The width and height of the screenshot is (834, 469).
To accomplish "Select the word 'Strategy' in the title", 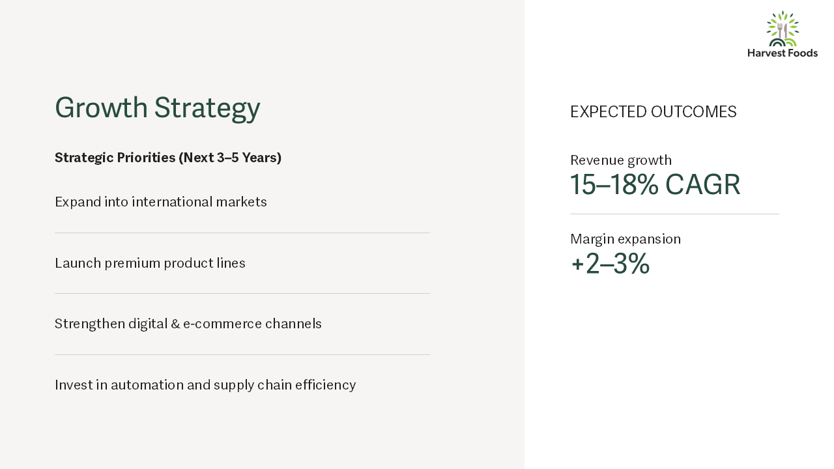I will pos(207,109).
